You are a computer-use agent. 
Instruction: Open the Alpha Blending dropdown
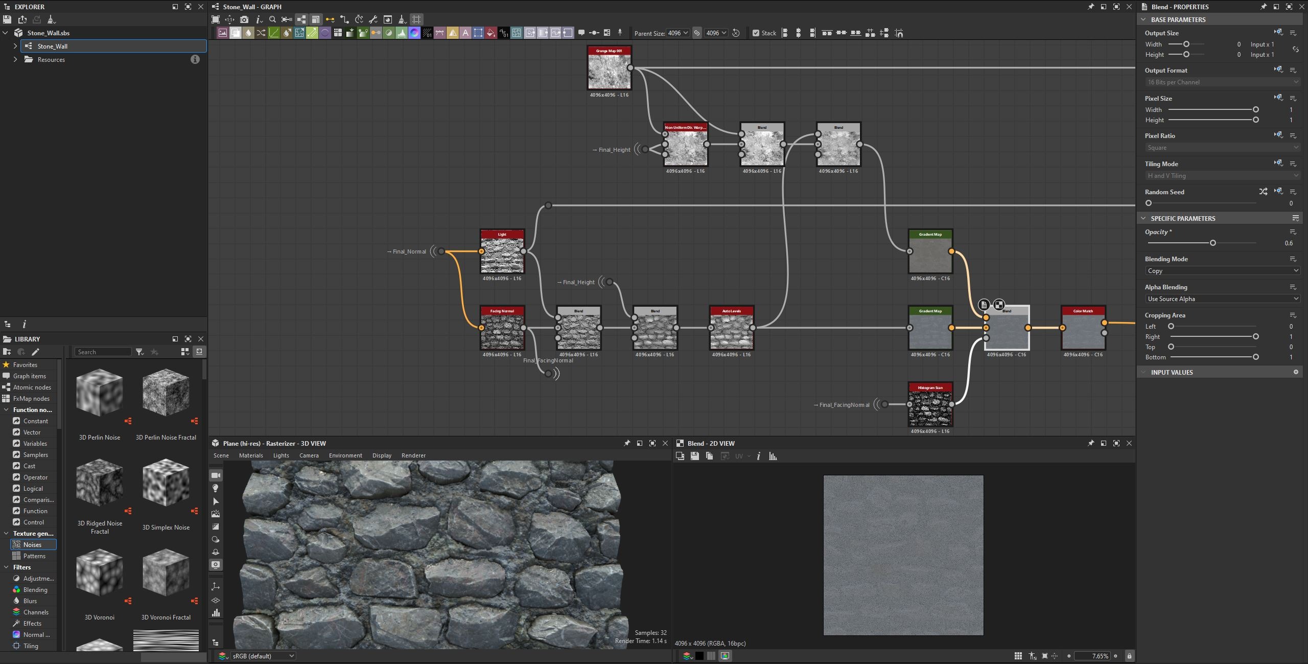pos(1222,299)
